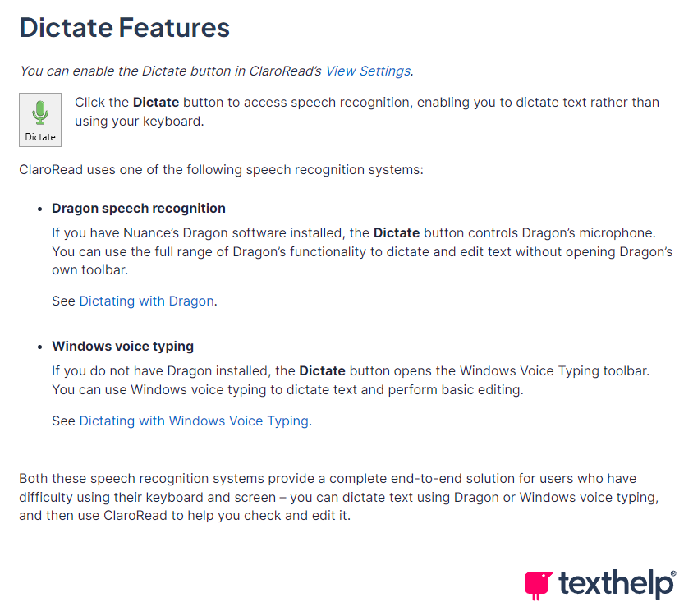Click the 'Both these speech recognition systems' paragraph
This screenshot has width=693, height=616.
[x=339, y=497]
